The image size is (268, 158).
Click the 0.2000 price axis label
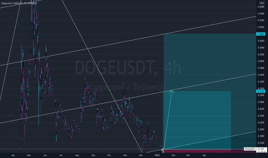(261, 129)
